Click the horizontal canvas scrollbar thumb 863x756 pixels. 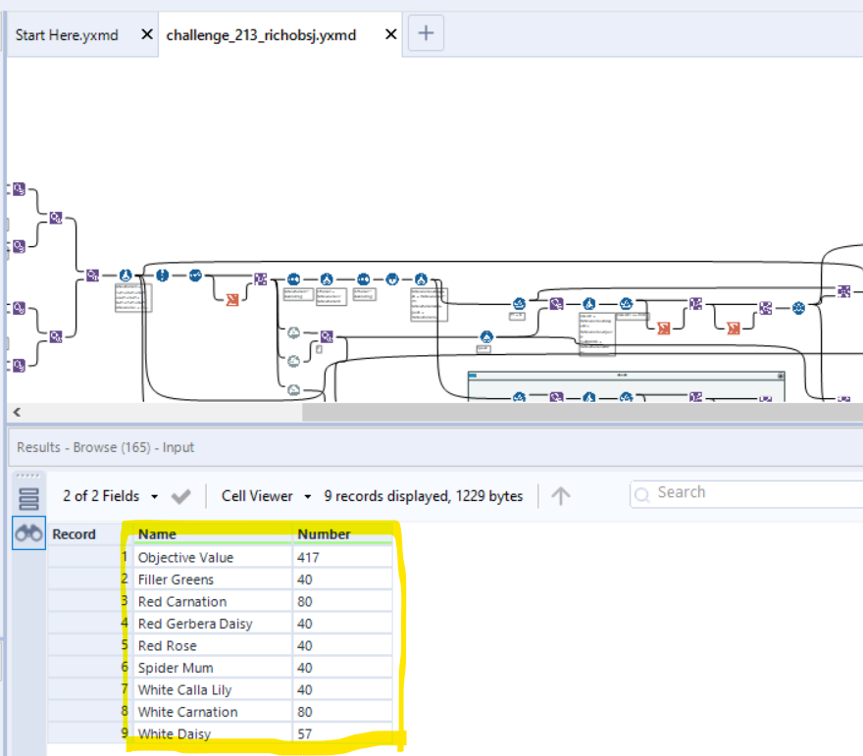pyautogui.click(x=583, y=412)
